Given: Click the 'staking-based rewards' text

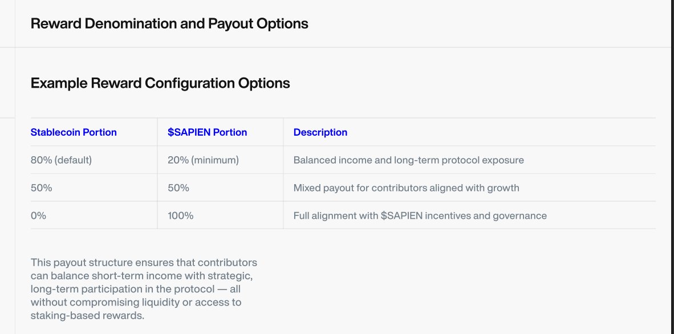Looking at the screenshot, I should pyautogui.click(x=87, y=316).
